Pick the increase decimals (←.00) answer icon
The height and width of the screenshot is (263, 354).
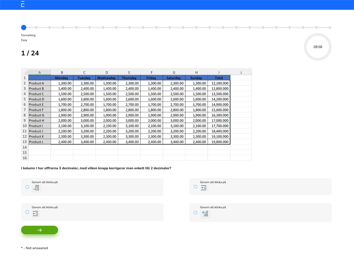[205, 213]
